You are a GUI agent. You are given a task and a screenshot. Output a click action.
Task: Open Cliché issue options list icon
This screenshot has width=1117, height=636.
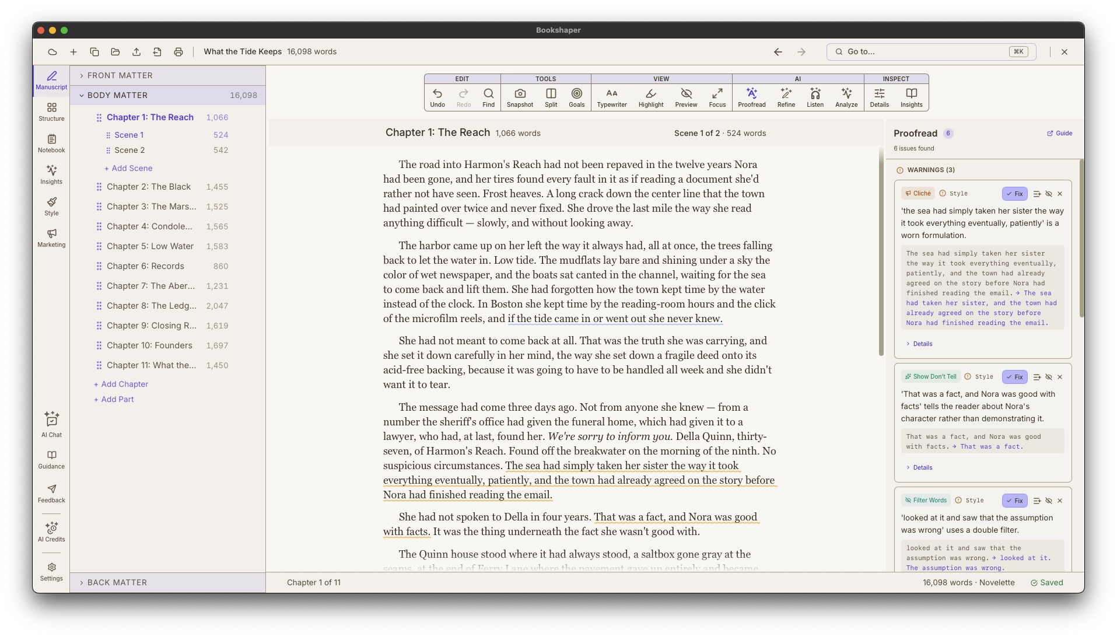[1037, 194]
